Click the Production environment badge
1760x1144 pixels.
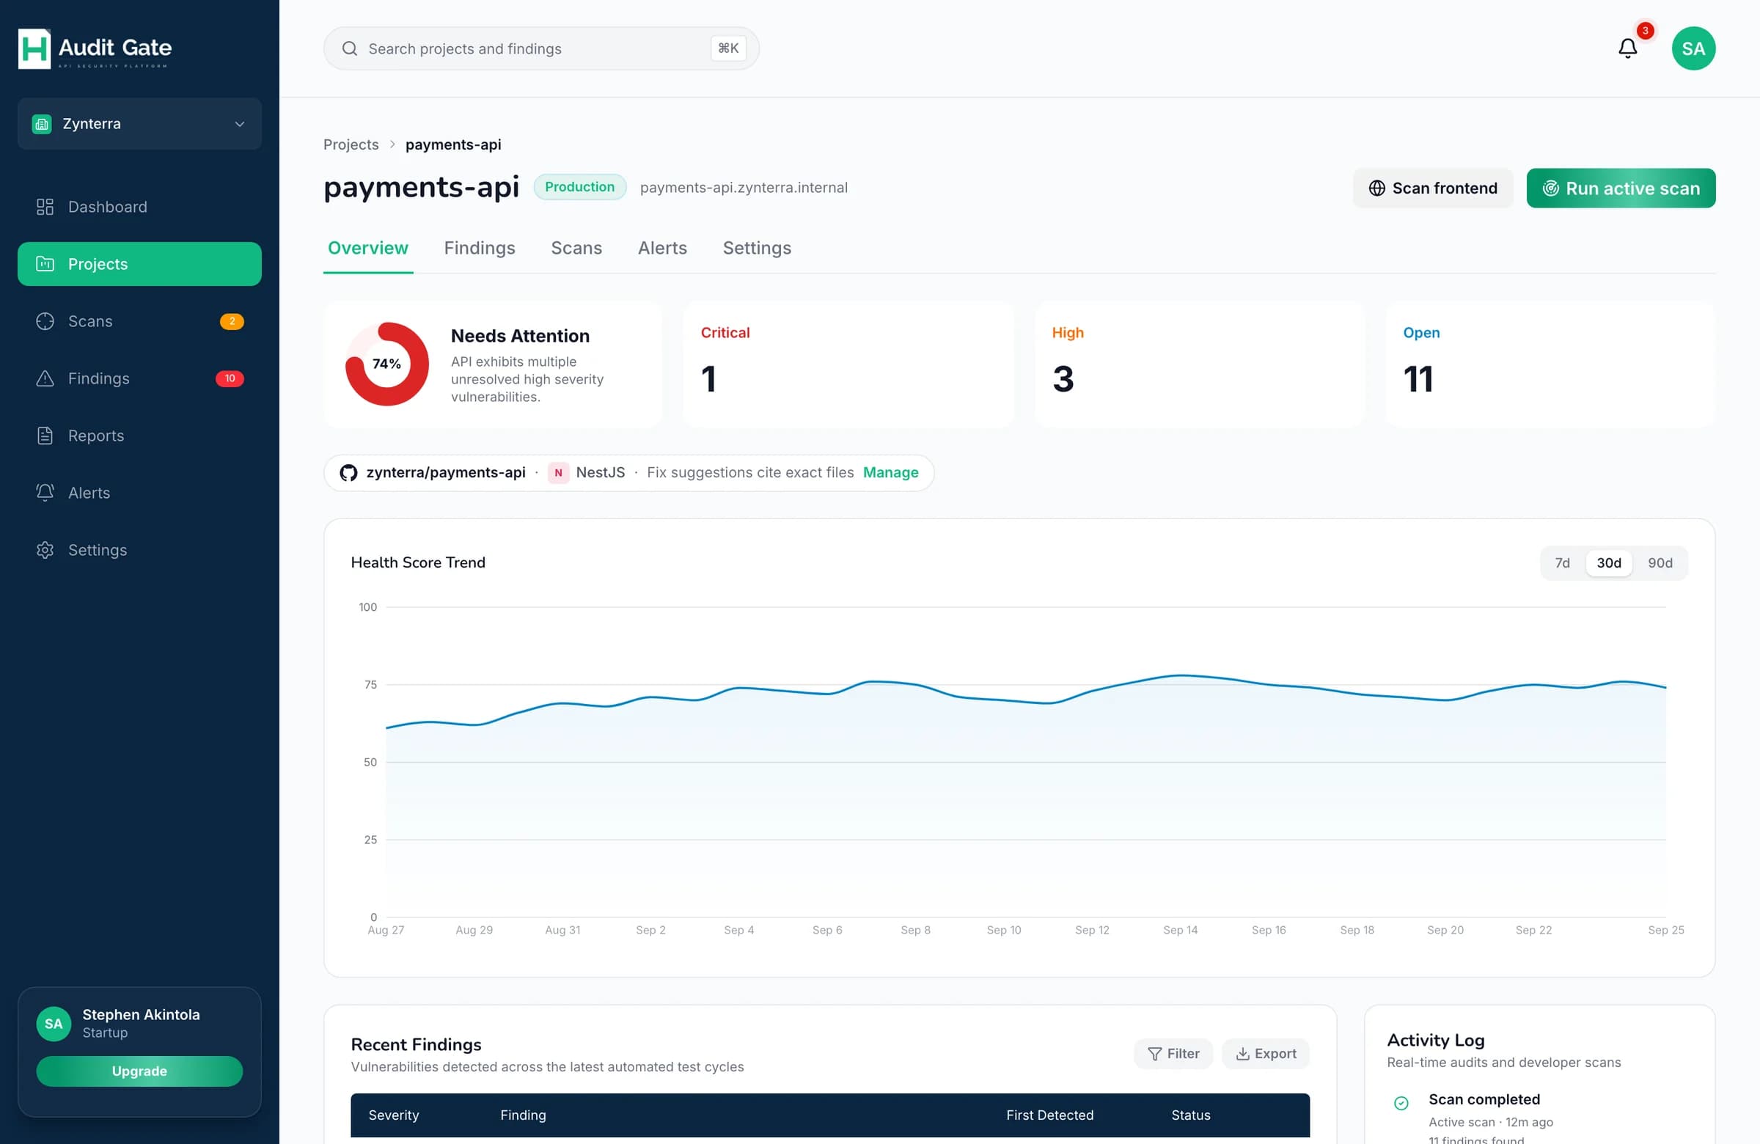(580, 187)
